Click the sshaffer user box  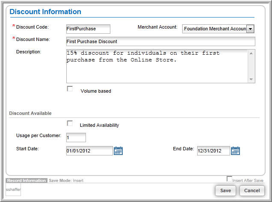pyautogui.click(x=13, y=190)
